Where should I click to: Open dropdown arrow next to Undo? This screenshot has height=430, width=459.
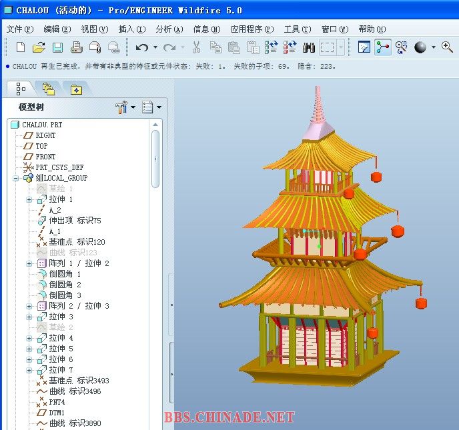click(155, 47)
